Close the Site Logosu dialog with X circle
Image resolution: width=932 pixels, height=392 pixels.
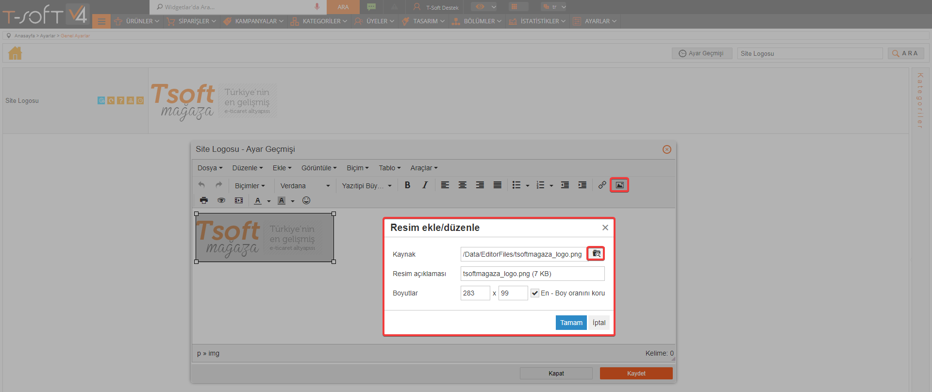667,149
